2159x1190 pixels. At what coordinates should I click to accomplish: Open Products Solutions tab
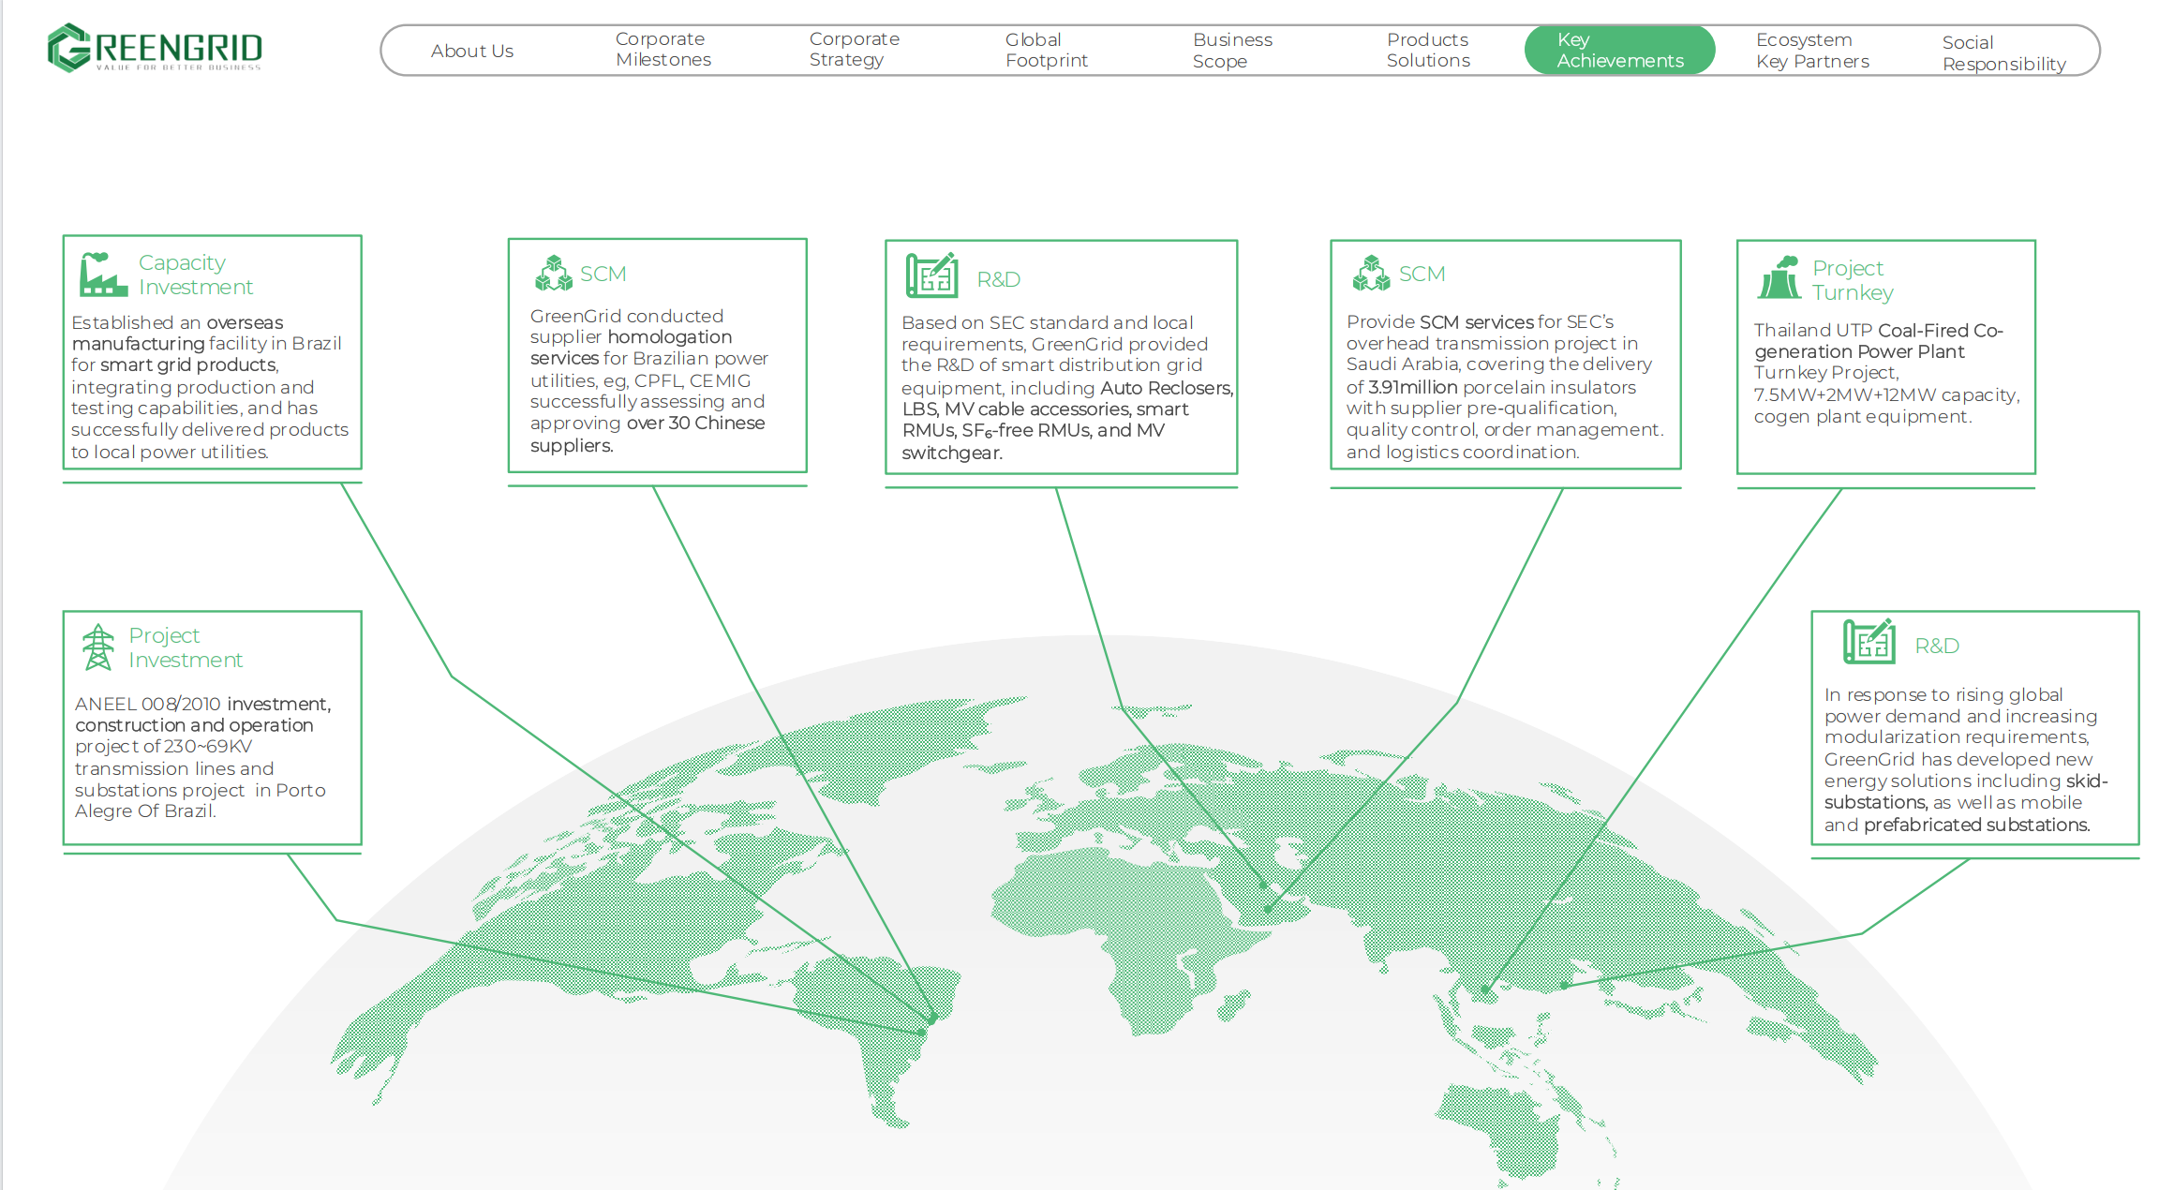pos(1428,50)
